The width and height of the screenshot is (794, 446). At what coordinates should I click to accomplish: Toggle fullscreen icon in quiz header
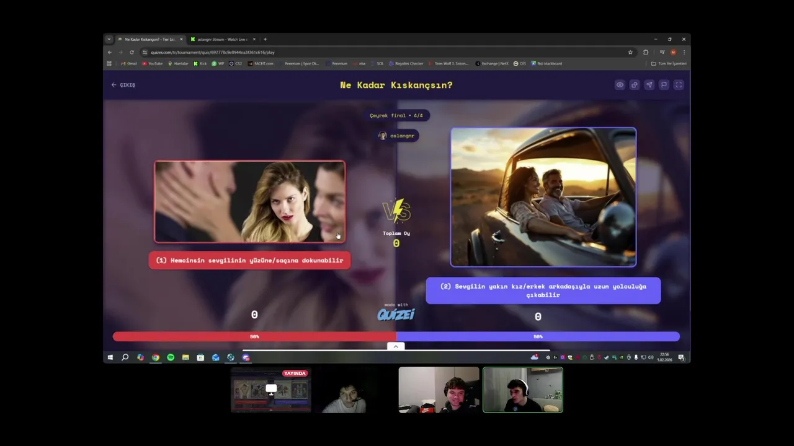click(679, 85)
